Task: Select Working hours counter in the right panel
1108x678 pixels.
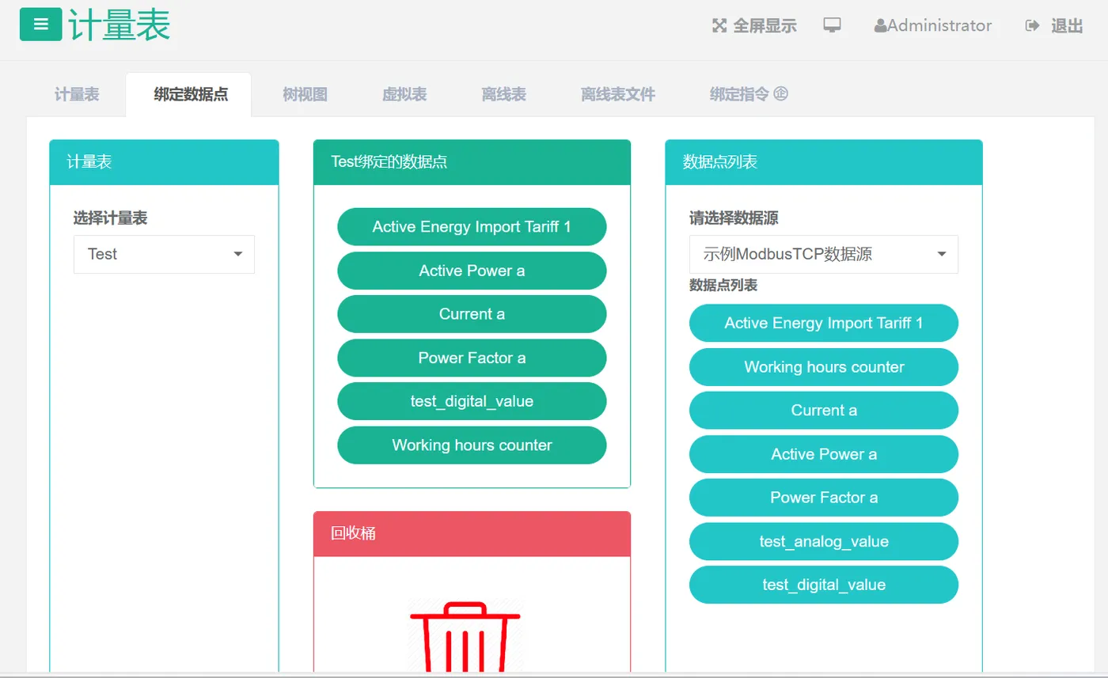Action: coord(823,366)
